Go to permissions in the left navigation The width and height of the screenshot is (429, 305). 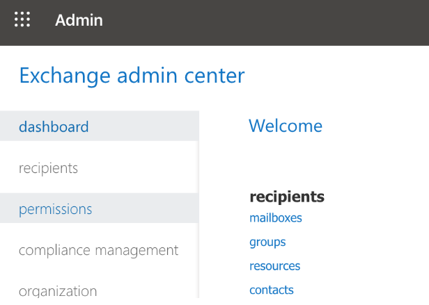[99, 209]
